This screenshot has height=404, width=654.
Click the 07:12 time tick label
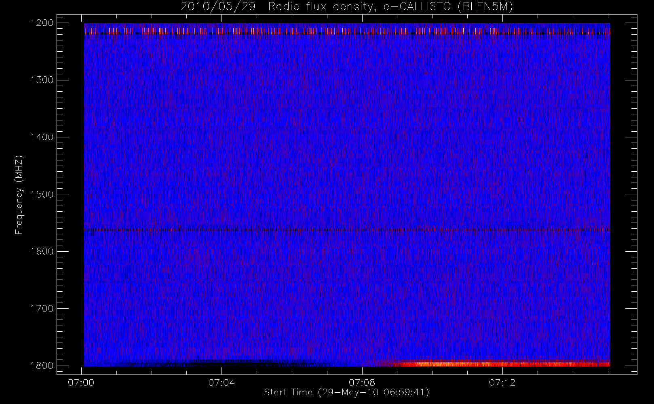pos(502,383)
